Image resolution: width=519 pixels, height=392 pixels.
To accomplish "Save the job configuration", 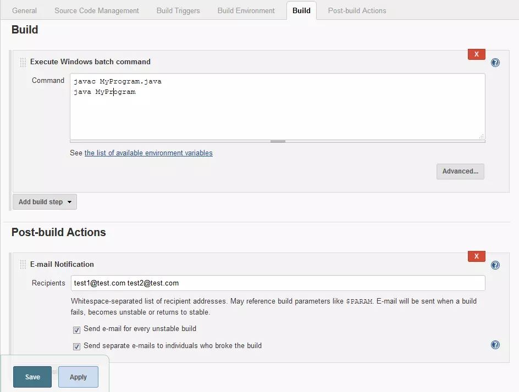I will [x=32, y=377].
